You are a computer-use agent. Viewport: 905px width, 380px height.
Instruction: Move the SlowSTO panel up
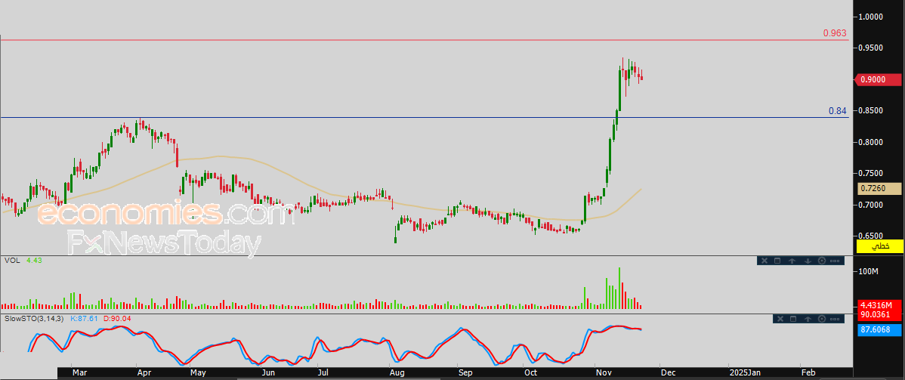(x=808, y=319)
